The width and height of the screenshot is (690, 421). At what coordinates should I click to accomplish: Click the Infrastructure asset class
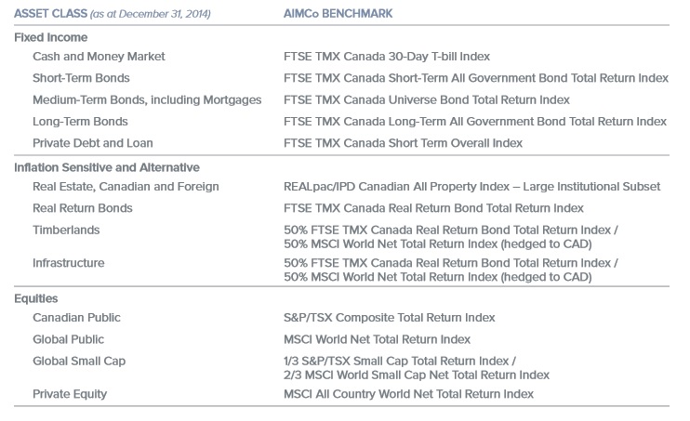69,263
